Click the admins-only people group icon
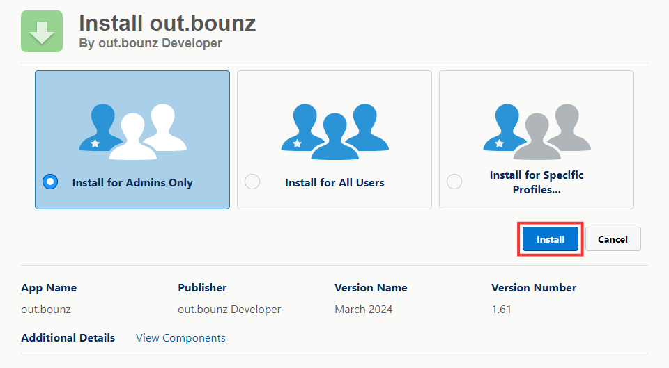 pyautogui.click(x=132, y=131)
